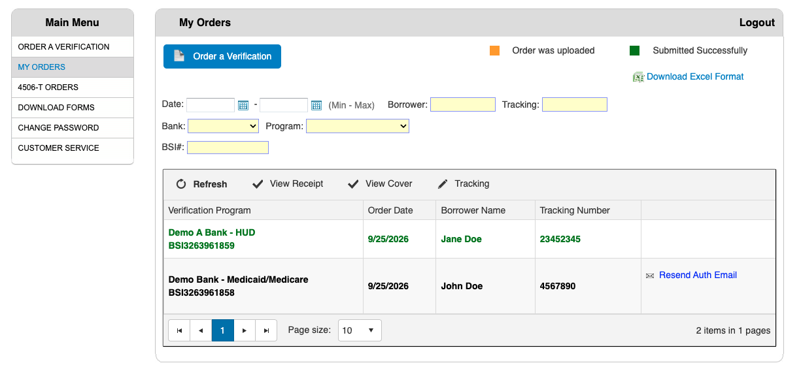
Task: Click the green Submitted Successfully swatch
Action: pos(634,50)
